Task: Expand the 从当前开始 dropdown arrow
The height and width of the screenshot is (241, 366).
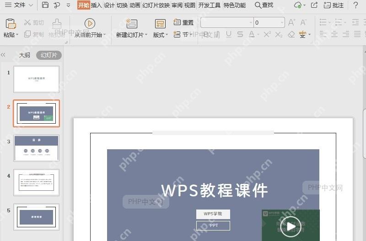Action: click(x=105, y=35)
